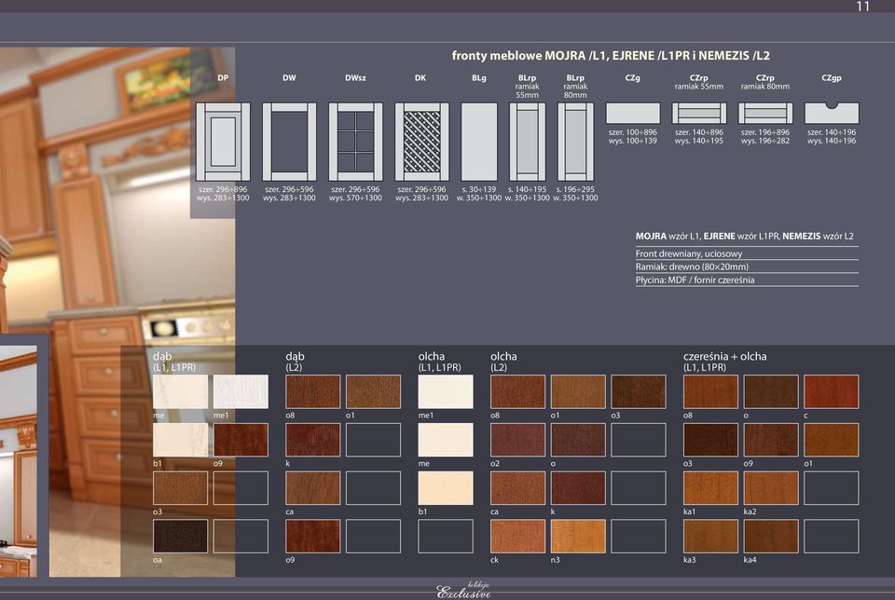Pick olcha L2 swatch o1
The height and width of the screenshot is (600, 895).
(578, 392)
